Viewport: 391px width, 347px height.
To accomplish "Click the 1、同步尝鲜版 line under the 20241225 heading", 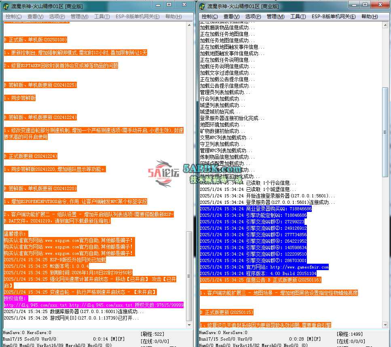I will (x=20, y=98).
